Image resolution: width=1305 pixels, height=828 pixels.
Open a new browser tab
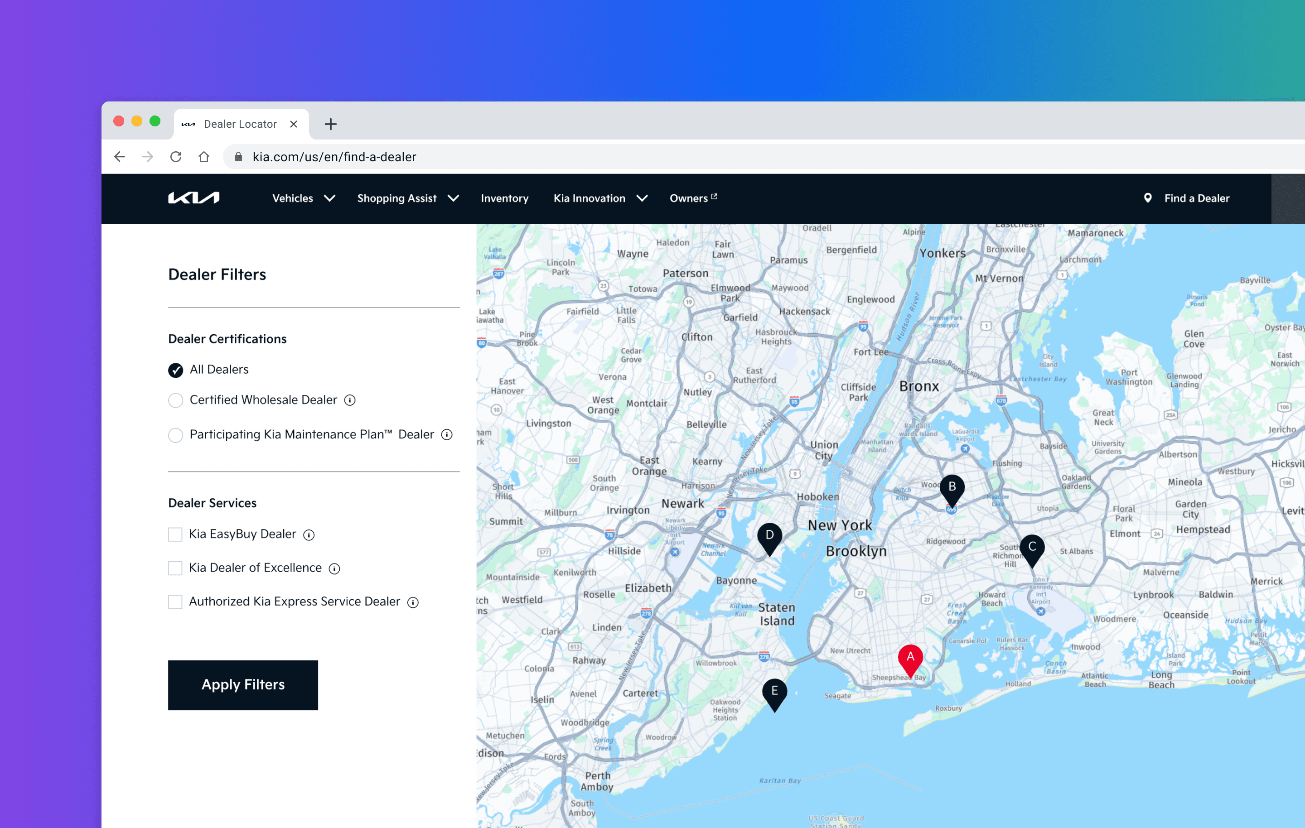[x=331, y=124]
